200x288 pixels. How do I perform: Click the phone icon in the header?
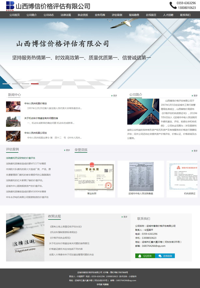click(173, 5)
